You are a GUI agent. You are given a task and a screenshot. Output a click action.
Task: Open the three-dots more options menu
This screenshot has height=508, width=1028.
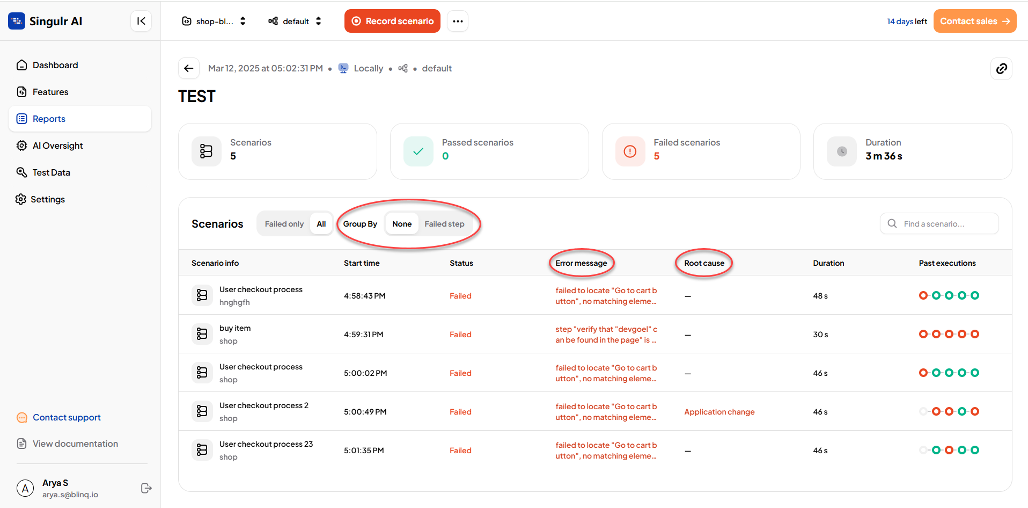coord(458,21)
